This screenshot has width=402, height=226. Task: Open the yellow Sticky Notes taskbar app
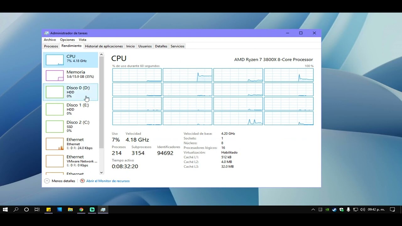pyautogui.click(x=49, y=209)
